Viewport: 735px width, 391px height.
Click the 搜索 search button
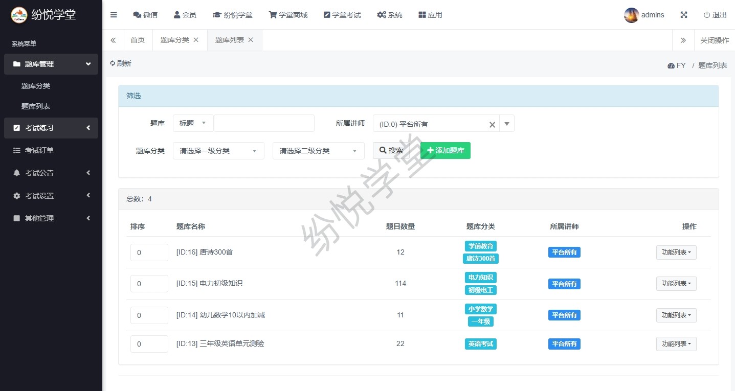[391, 150]
